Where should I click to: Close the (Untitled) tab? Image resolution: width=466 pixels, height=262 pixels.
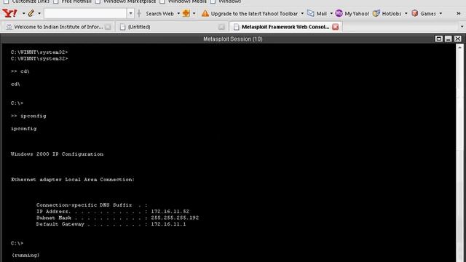pyautogui.click(x=221, y=27)
